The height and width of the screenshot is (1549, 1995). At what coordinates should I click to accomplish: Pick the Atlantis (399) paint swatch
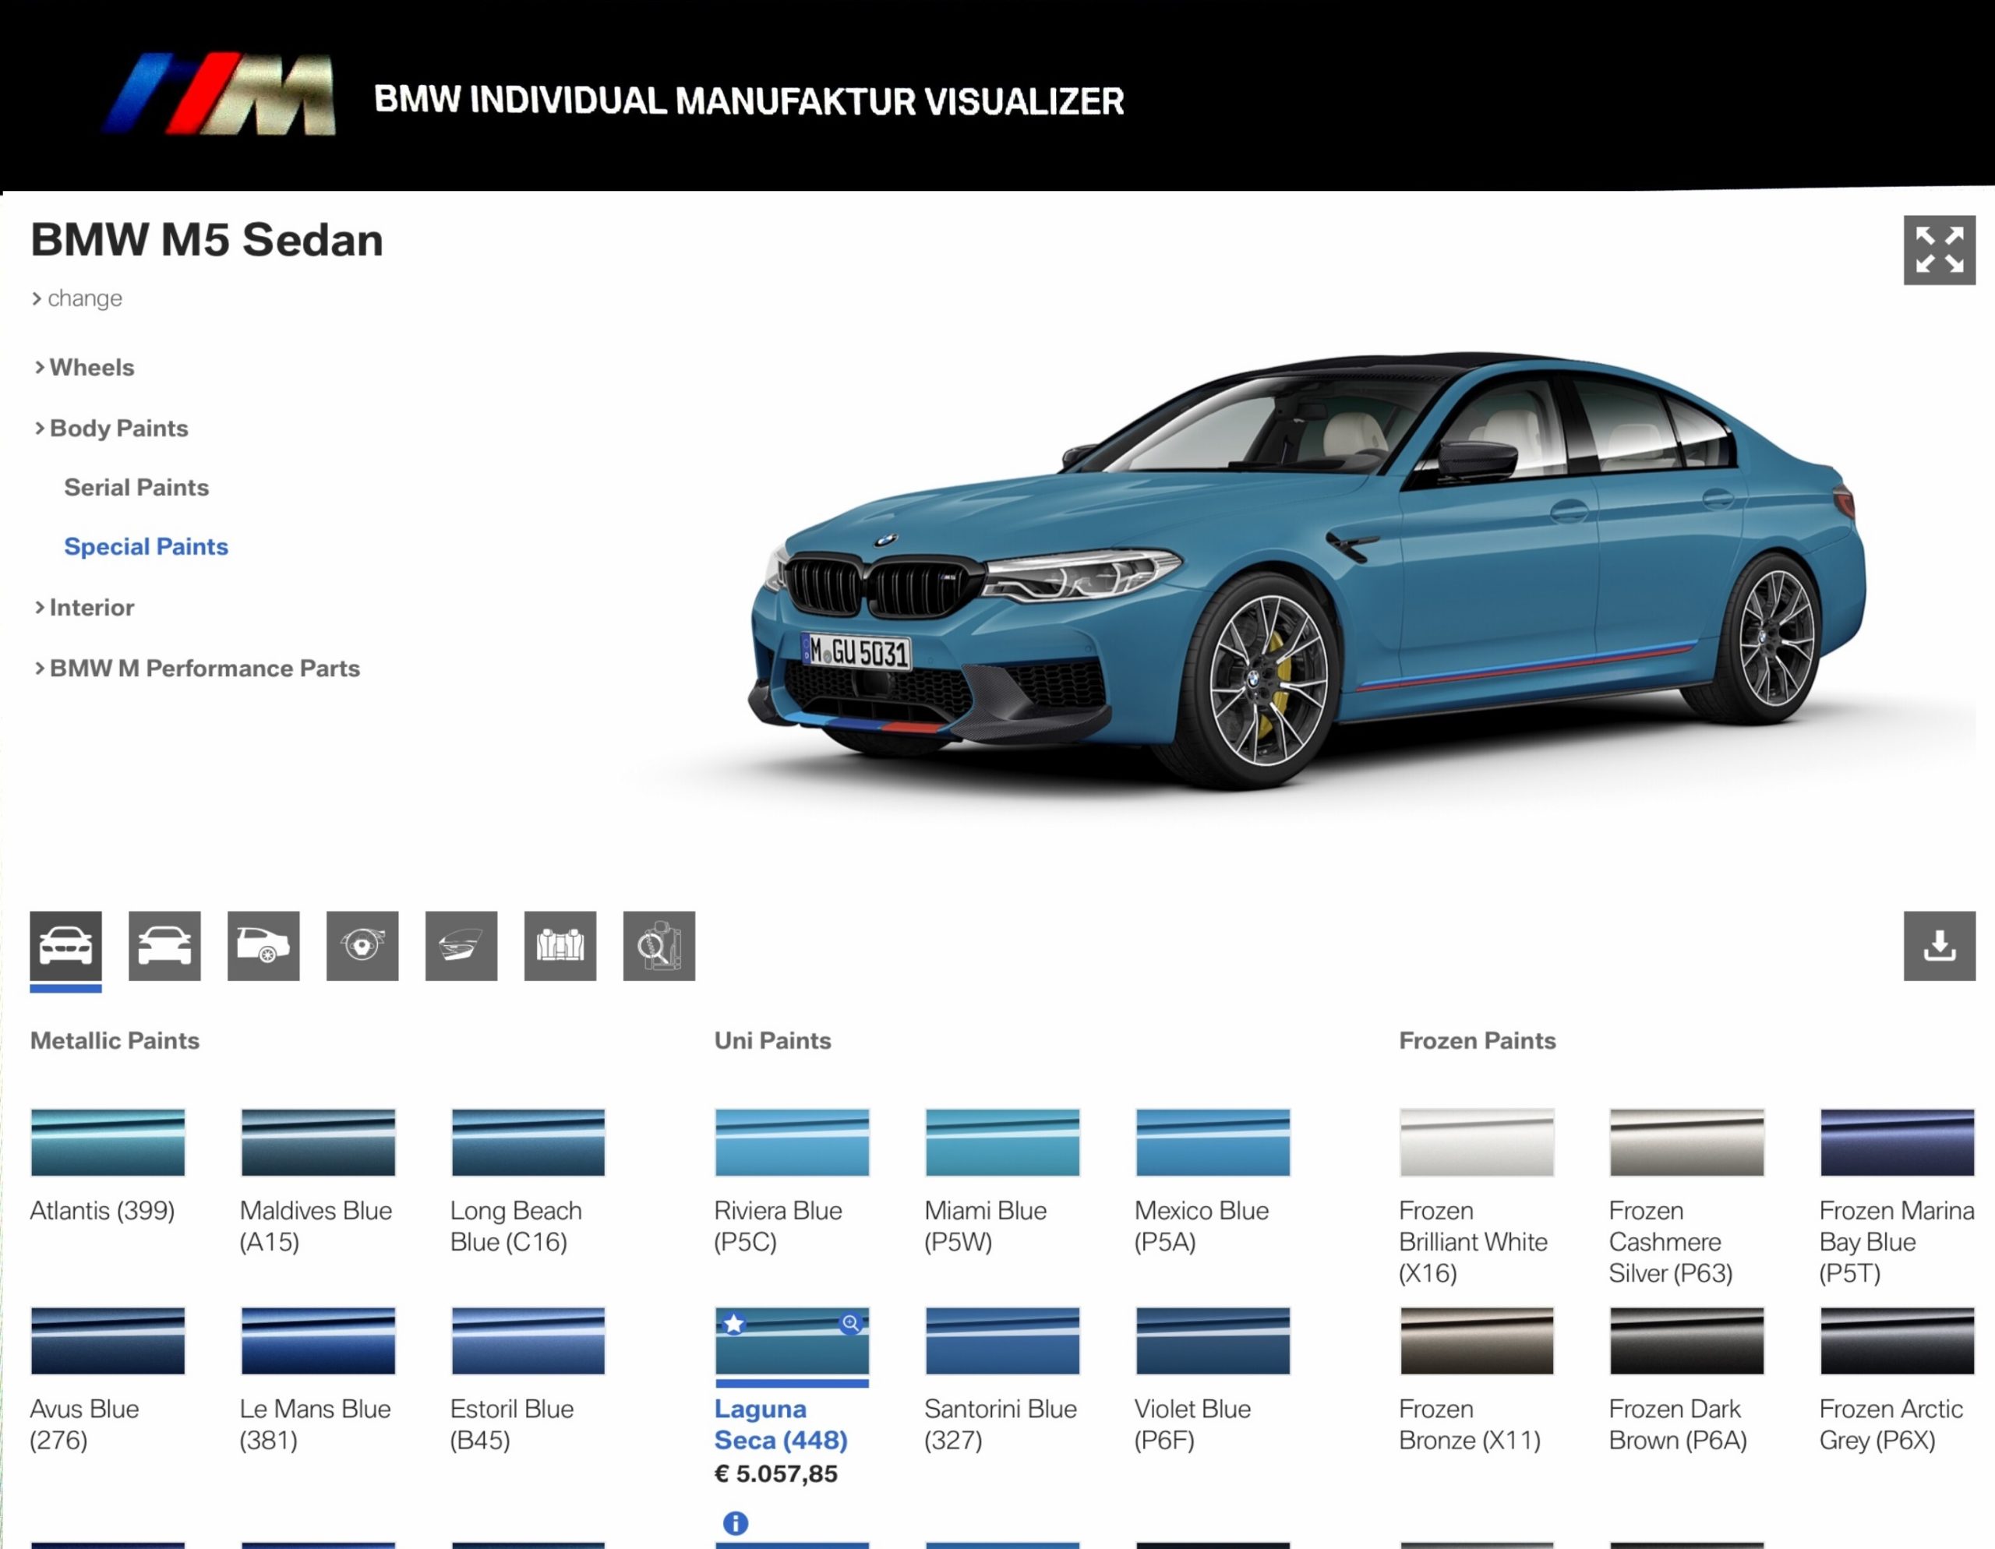[108, 1142]
